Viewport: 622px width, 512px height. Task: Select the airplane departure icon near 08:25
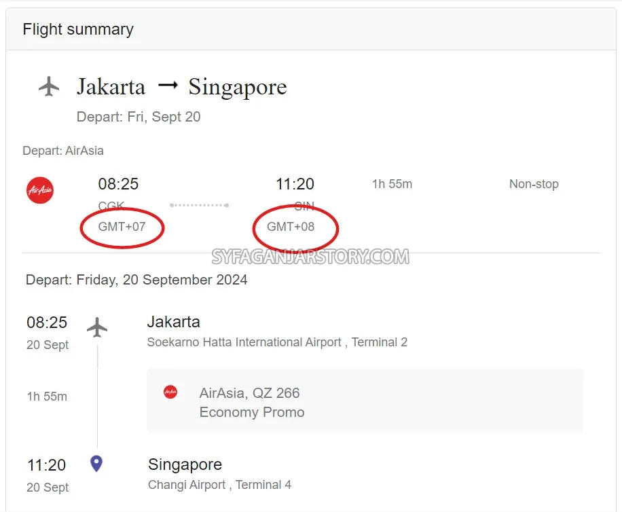pos(96,328)
